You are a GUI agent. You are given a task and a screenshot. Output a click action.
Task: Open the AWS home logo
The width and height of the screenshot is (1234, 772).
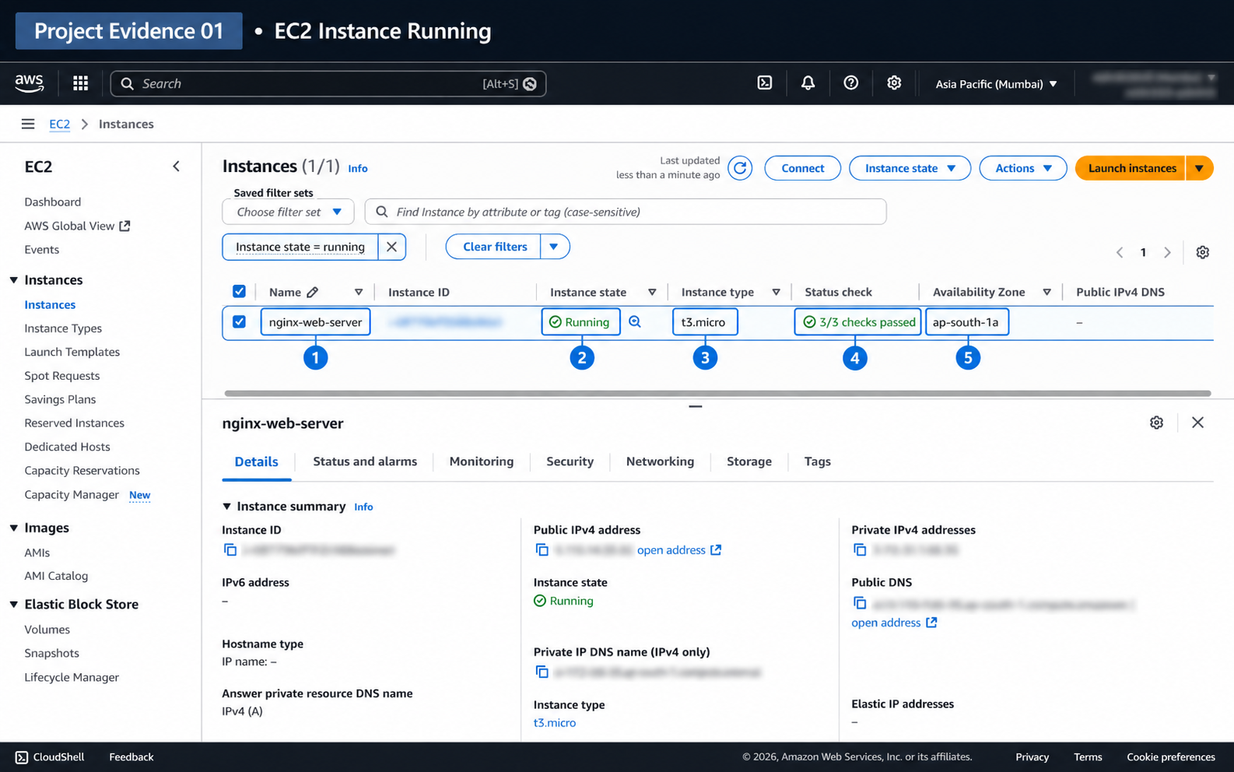(x=30, y=83)
